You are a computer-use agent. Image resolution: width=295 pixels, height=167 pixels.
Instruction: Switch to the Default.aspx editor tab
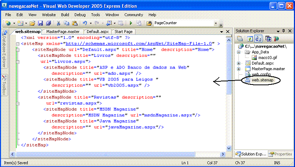(98, 32)
